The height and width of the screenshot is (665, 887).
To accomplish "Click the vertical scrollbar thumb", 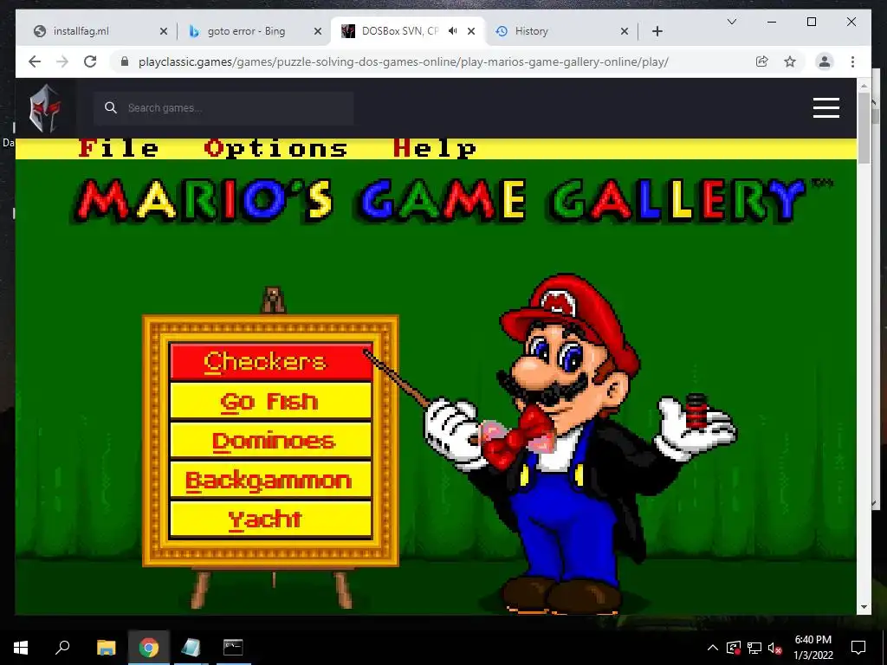I will (864, 128).
